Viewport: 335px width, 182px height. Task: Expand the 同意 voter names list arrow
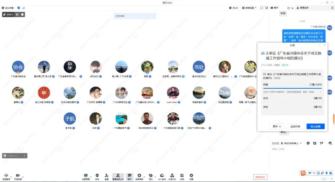coord(320,92)
